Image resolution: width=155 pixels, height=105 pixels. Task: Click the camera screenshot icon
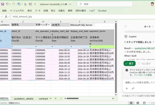30,4
